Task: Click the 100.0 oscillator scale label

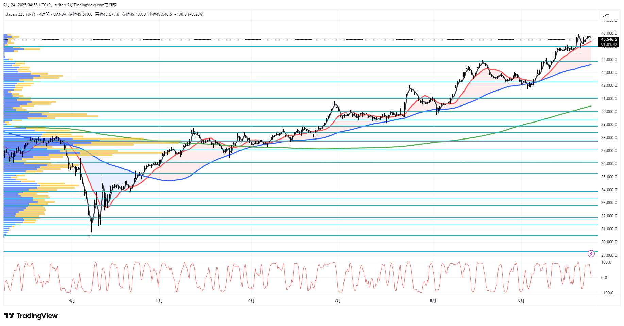Action: point(606,262)
